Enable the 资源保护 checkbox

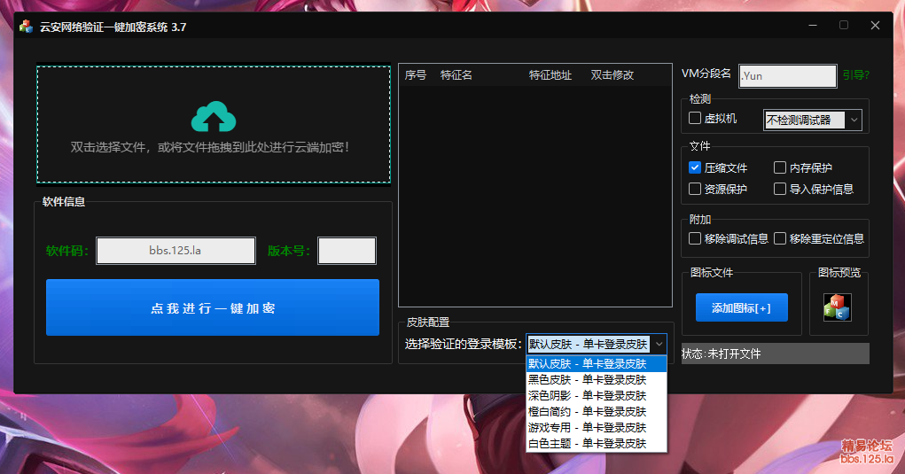pyautogui.click(x=696, y=189)
